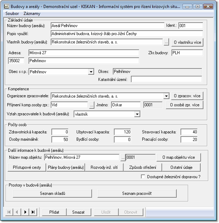Open Seznam skladů list
Image resolution: width=219 pixels, height=223 pixels.
pos(52,193)
